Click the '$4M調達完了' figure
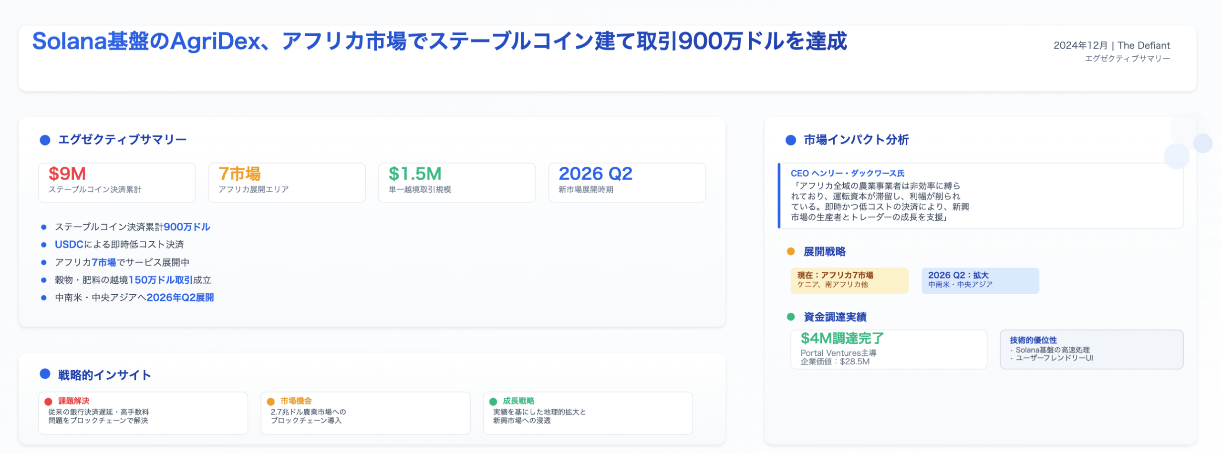This screenshot has height=454, width=1221. pyautogui.click(x=842, y=339)
